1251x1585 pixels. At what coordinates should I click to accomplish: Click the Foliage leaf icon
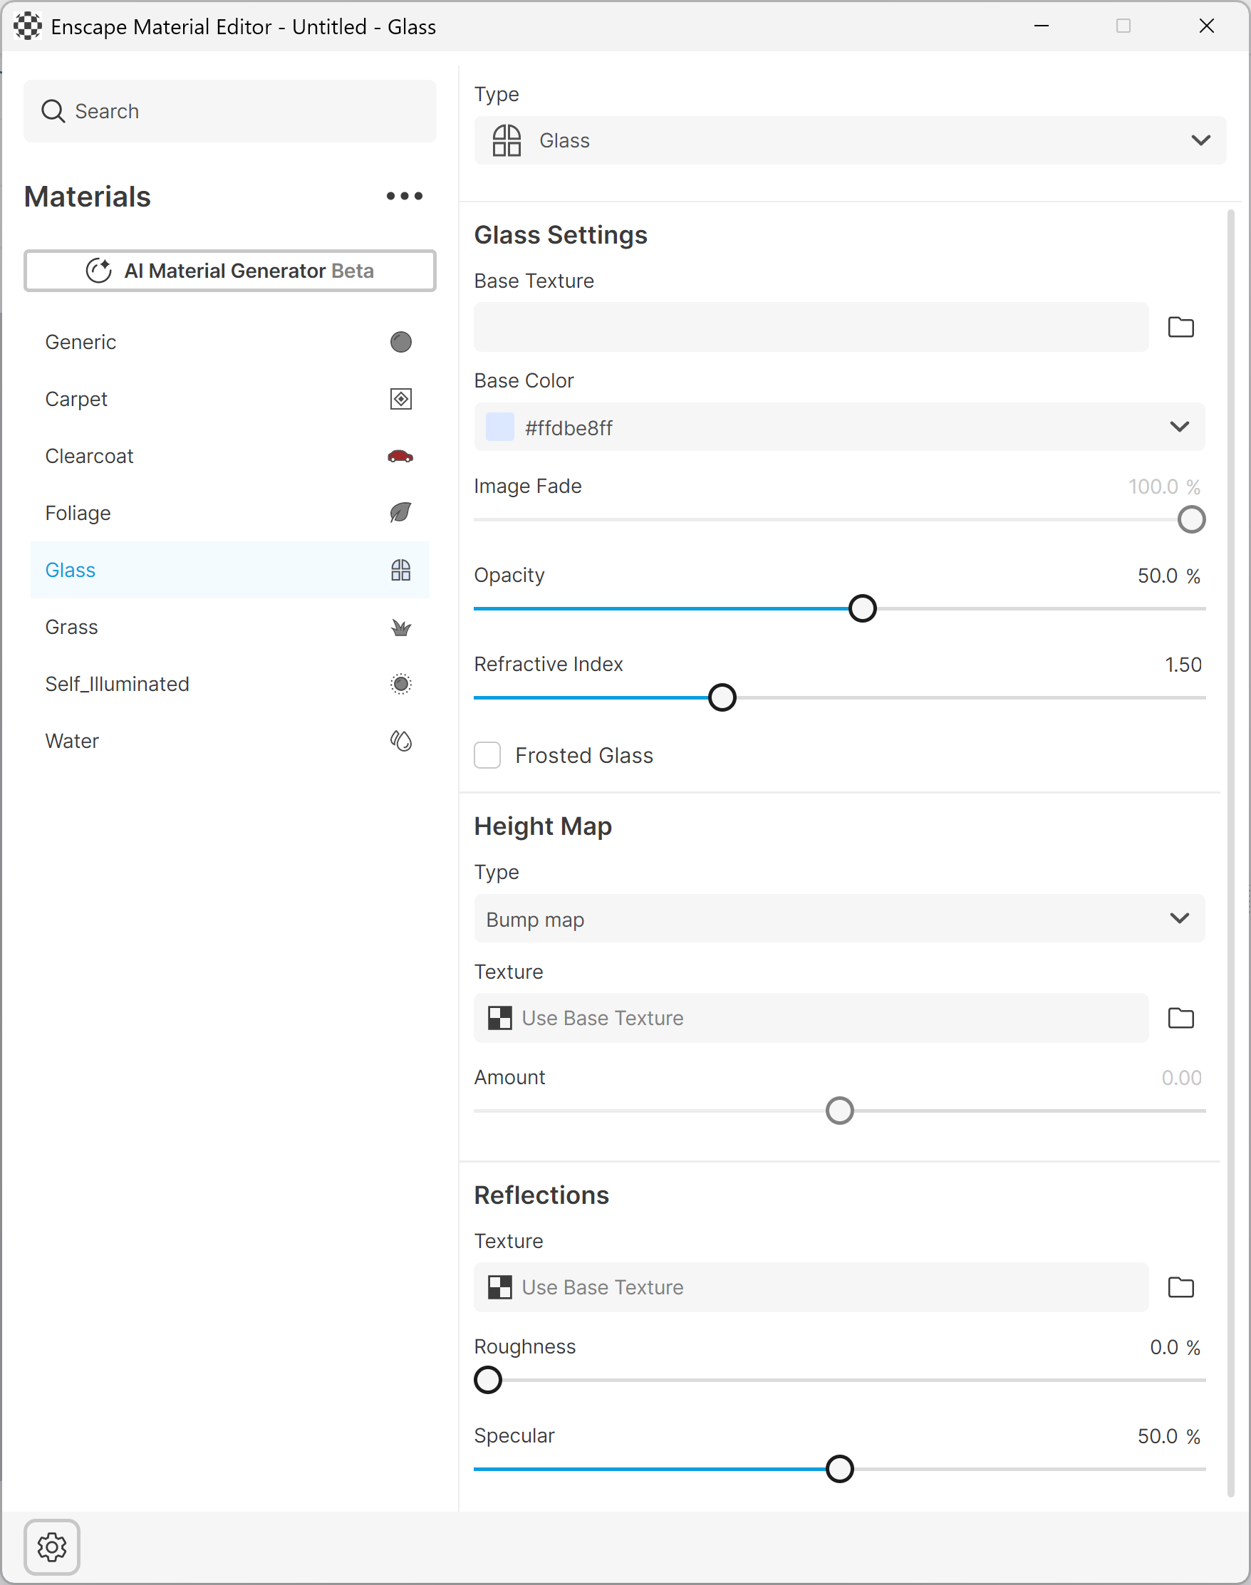tap(400, 513)
